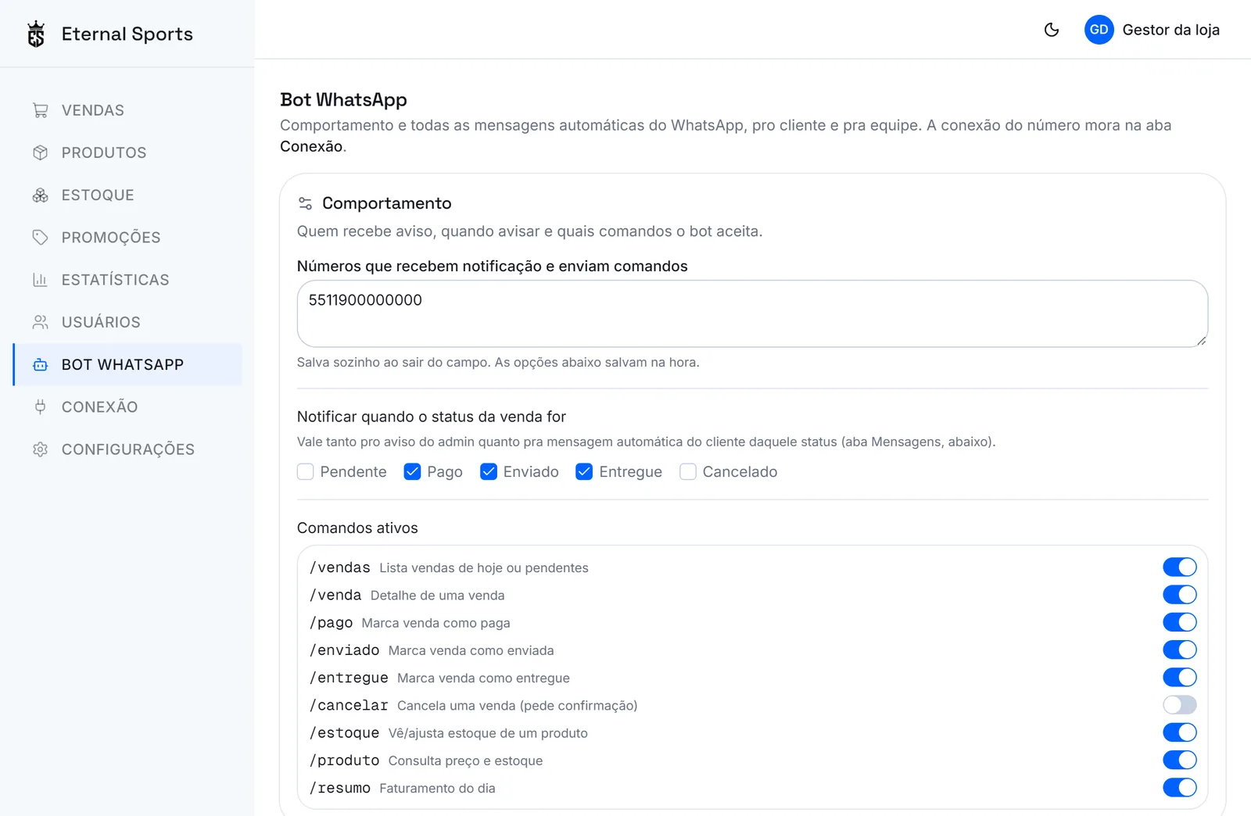Check the Cancelado status checkbox
This screenshot has height=816, width=1251.
[688, 471]
